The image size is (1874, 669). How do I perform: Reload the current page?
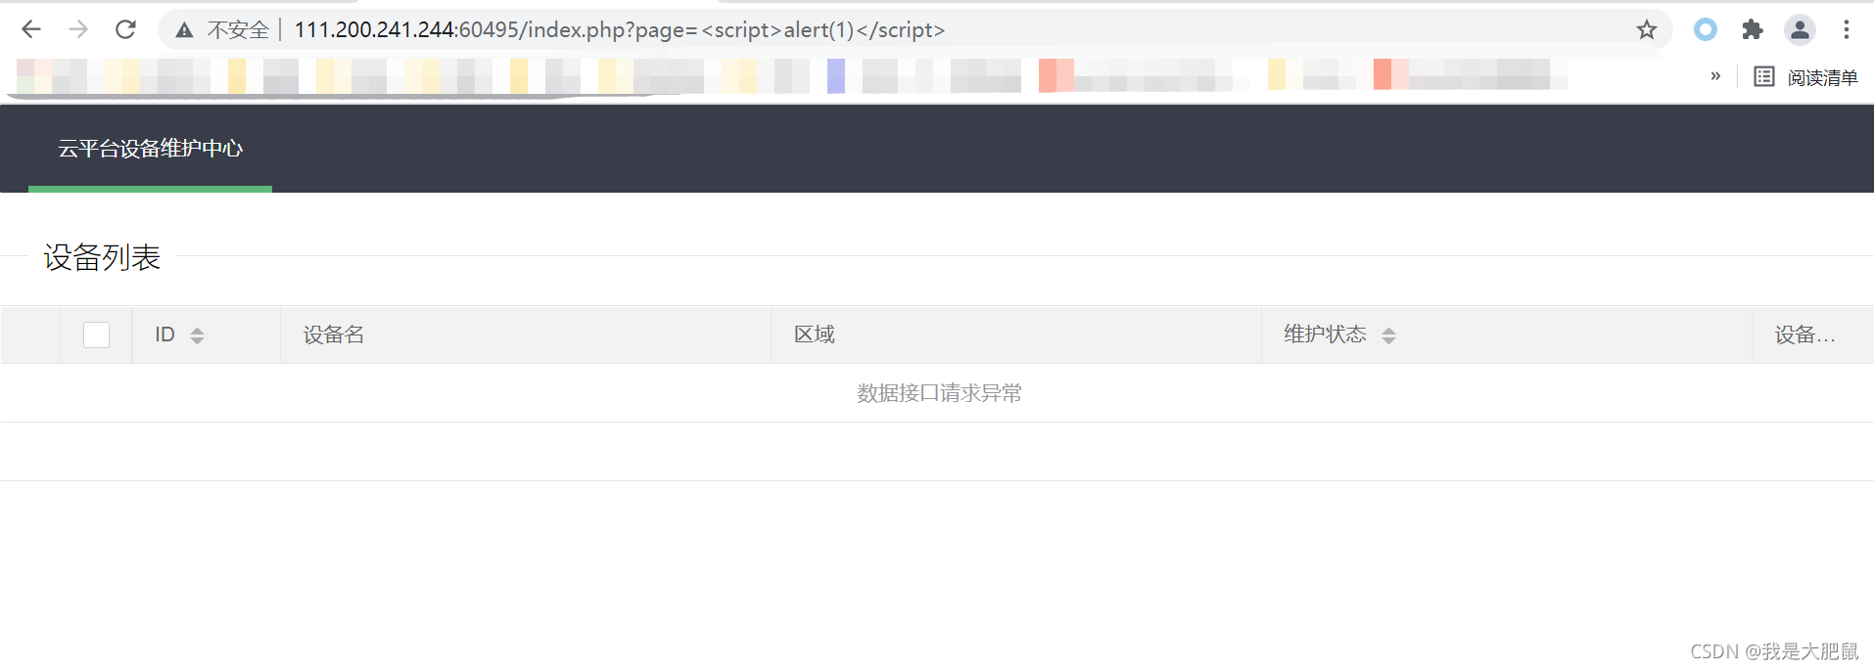point(125,29)
